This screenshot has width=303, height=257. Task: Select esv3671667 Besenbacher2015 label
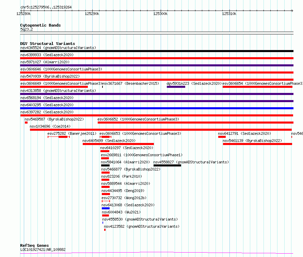(x=130, y=83)
